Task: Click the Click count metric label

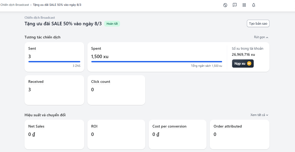Action: pyautogui.click(x=101, y=82)
